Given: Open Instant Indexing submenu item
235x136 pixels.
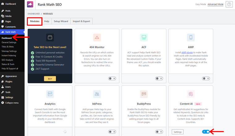Looking at the screenshot, I should 9,55.
